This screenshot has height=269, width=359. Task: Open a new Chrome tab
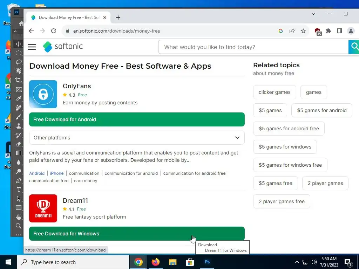click(118, 18)
